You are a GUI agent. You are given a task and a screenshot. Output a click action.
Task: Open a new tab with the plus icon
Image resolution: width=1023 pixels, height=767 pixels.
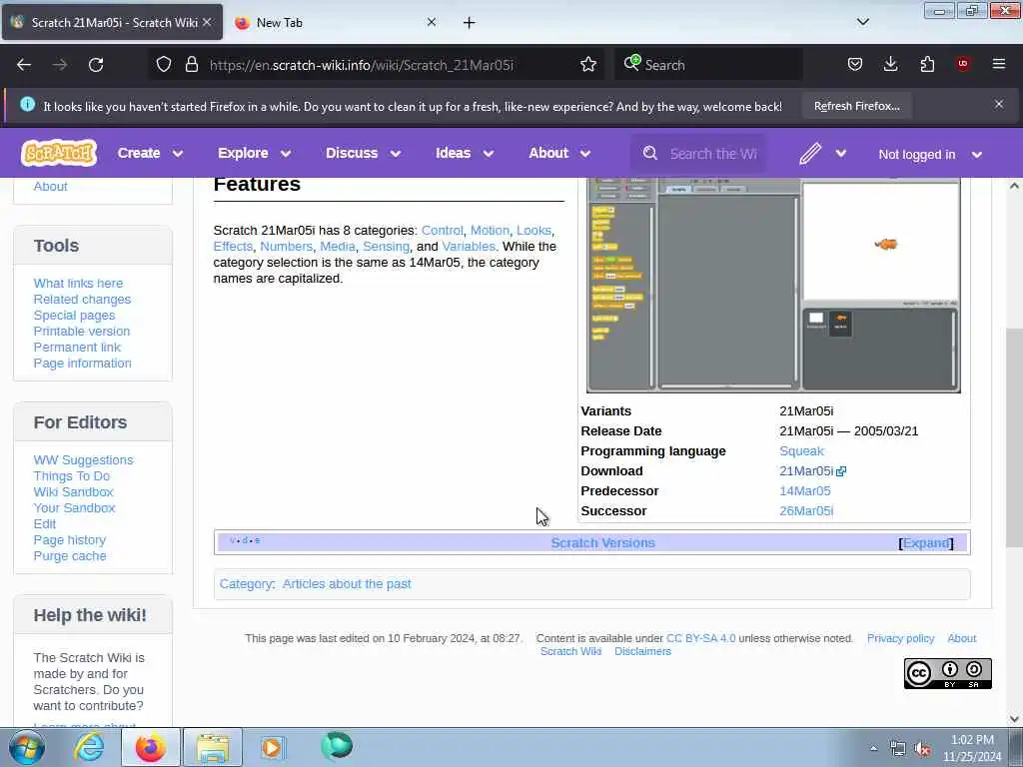[x=470, y=23]
